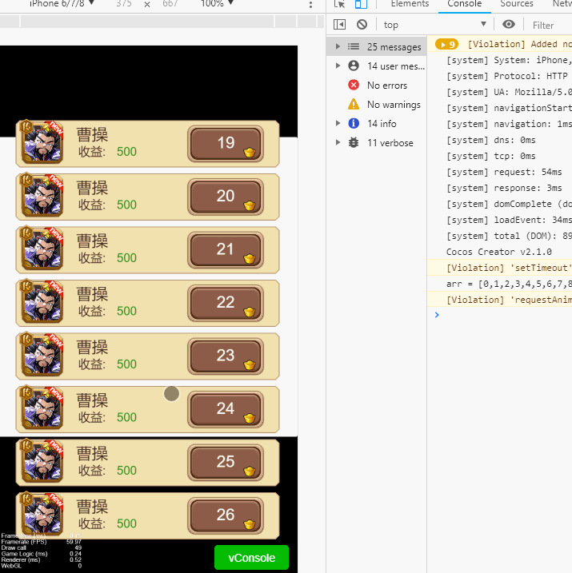
Task: Click the hero portrait in row 22
Action: [x=42, y=301]
